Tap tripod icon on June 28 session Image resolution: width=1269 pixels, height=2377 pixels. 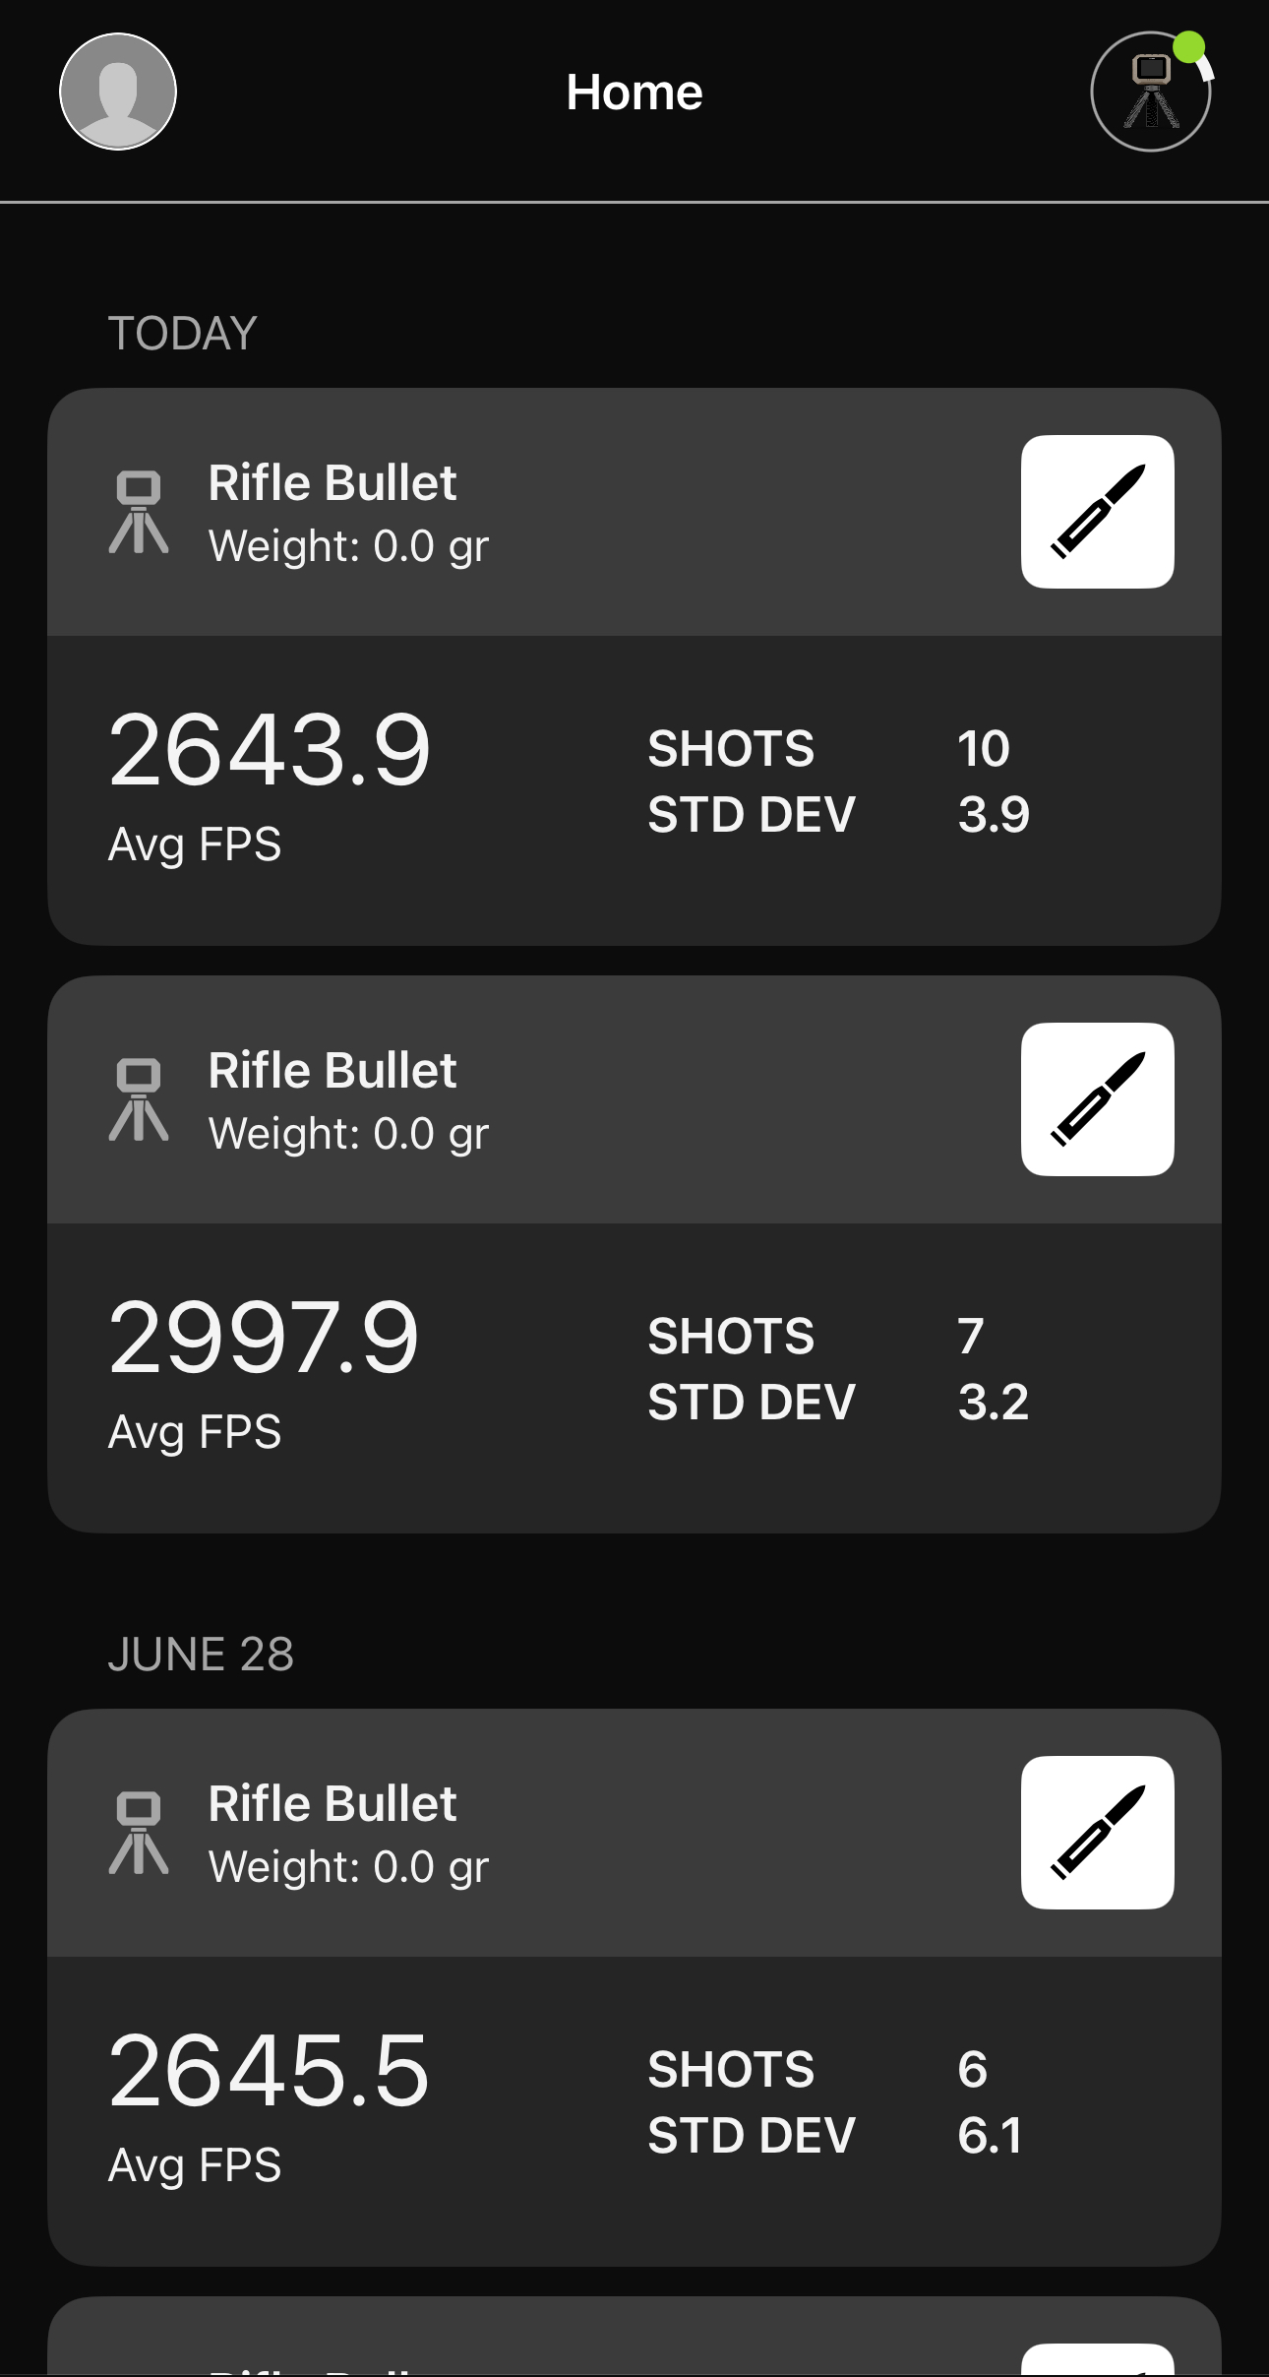pyautogui.click(x=139, y=1833)
